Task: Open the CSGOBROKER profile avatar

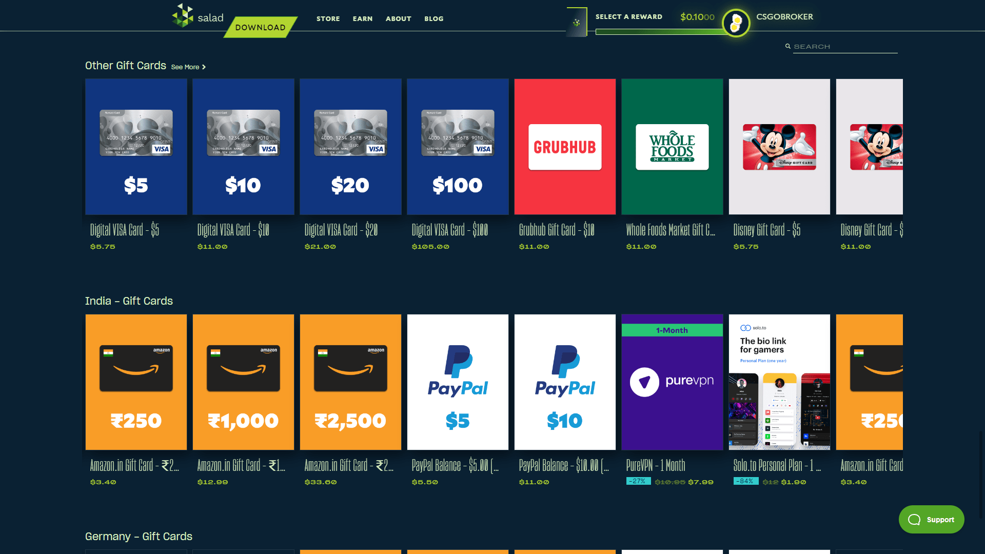Action: pos(736,23)
